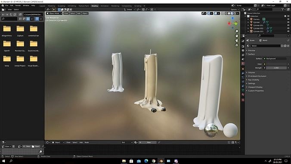
Task: Go back in file browser history
Action: coord(3,15)
